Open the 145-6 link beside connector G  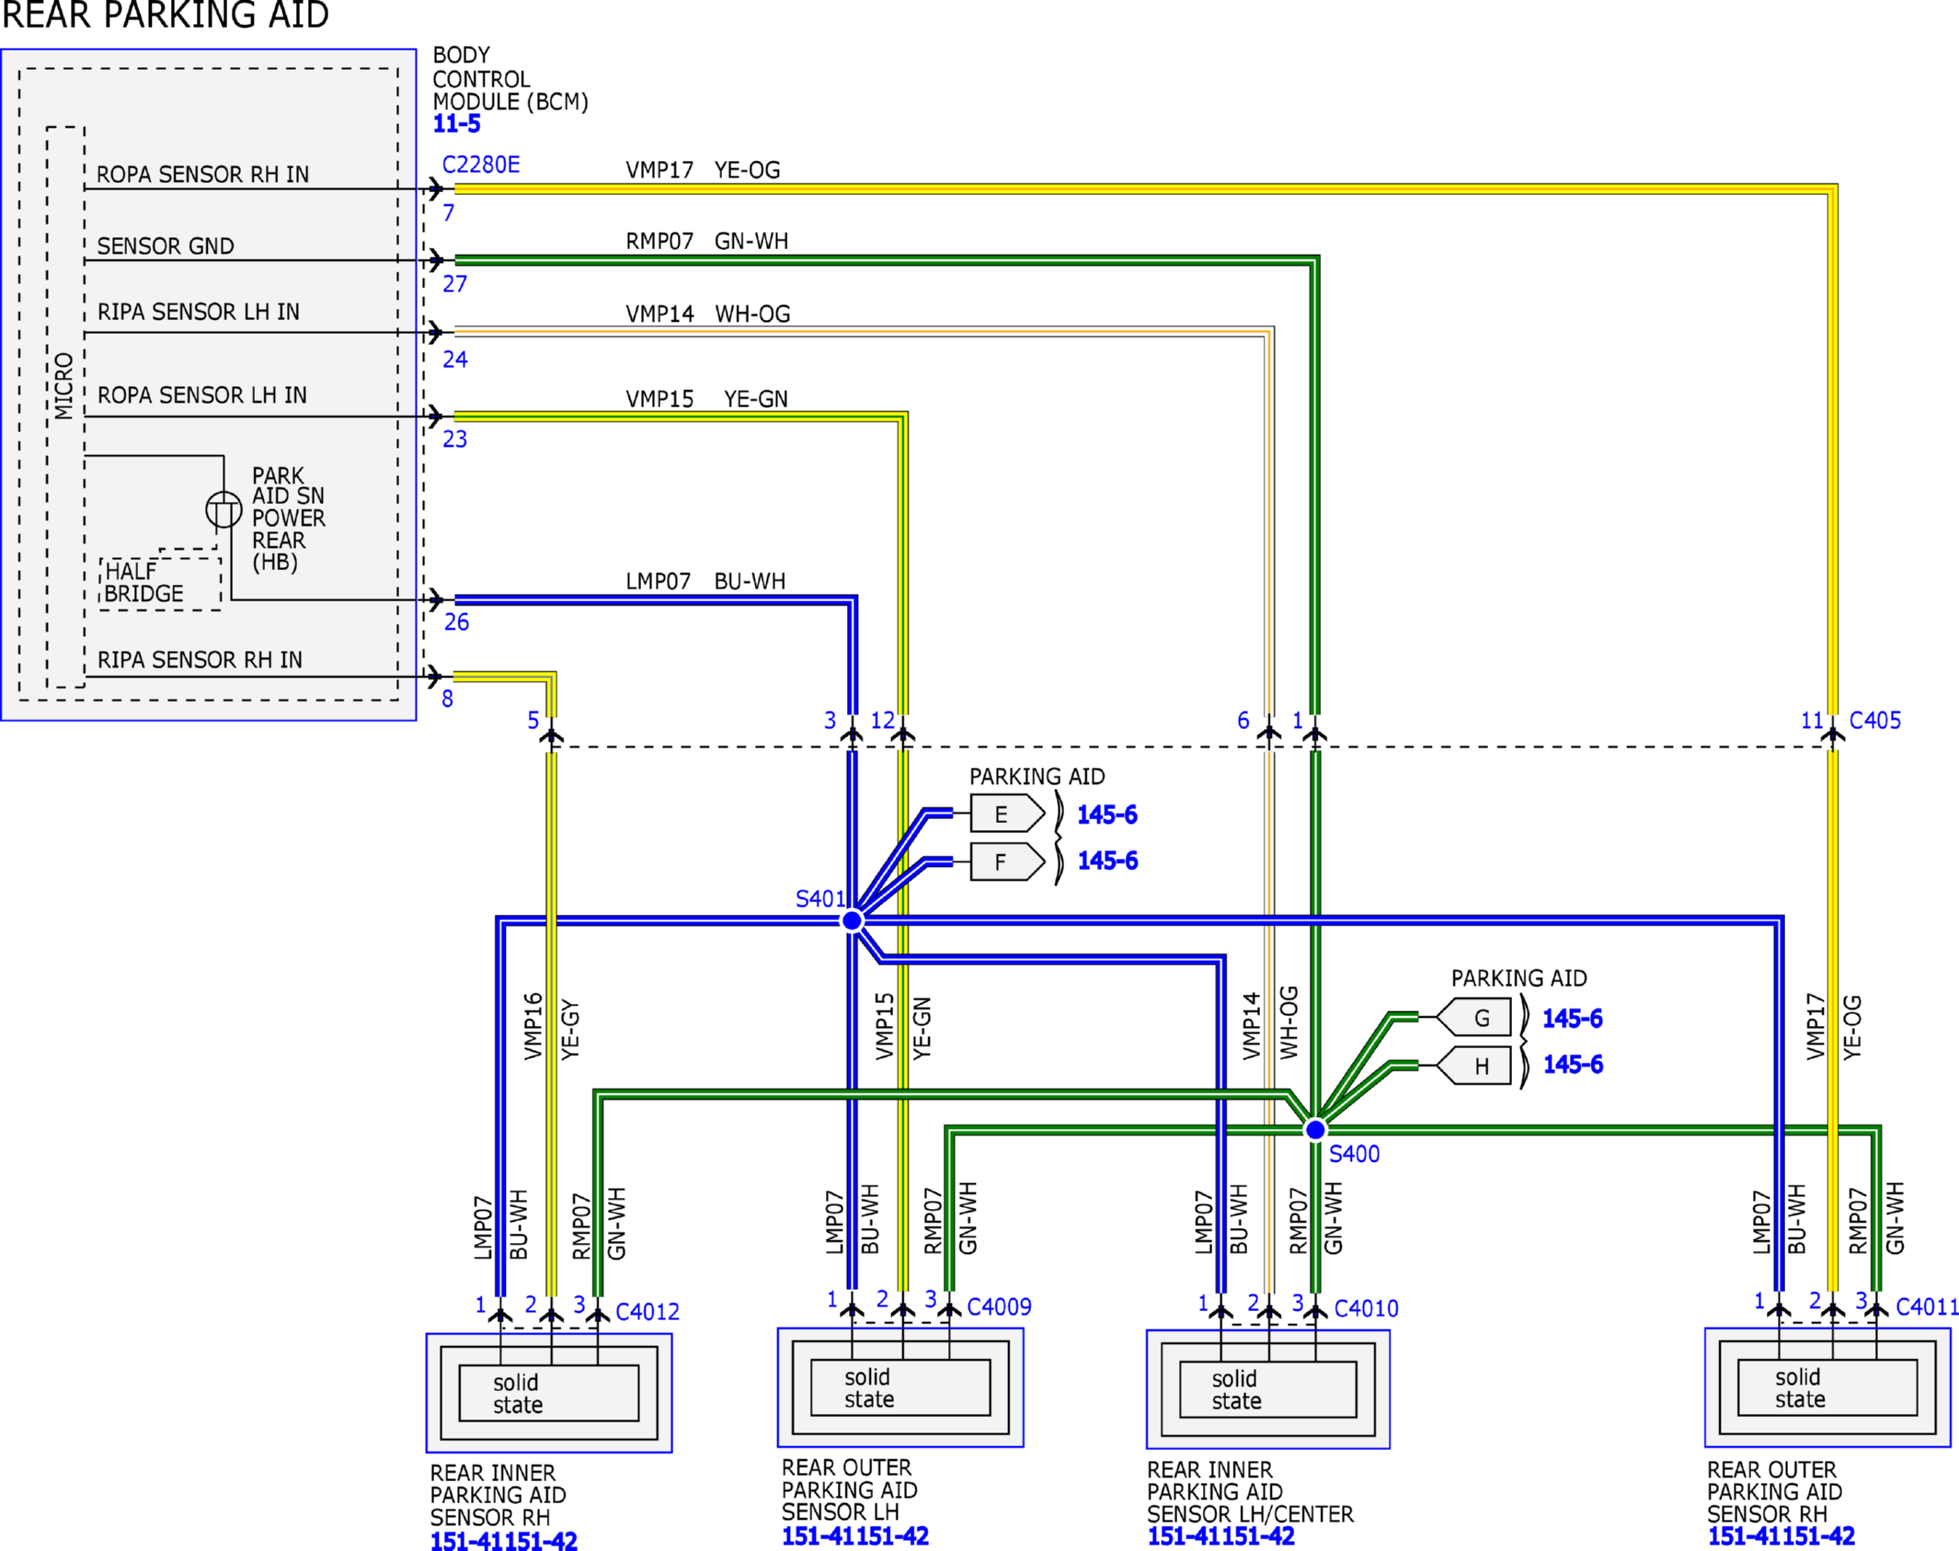(1573, 1019)
